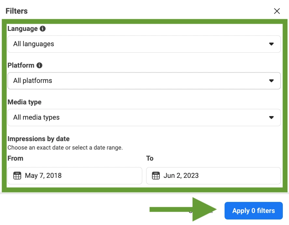Click the calendar icon in the From field
The image size is (289, 225).
click(x=17, y=176)
